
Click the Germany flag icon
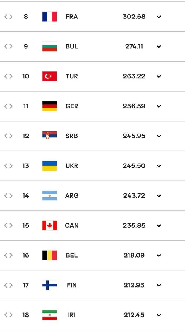49,106
